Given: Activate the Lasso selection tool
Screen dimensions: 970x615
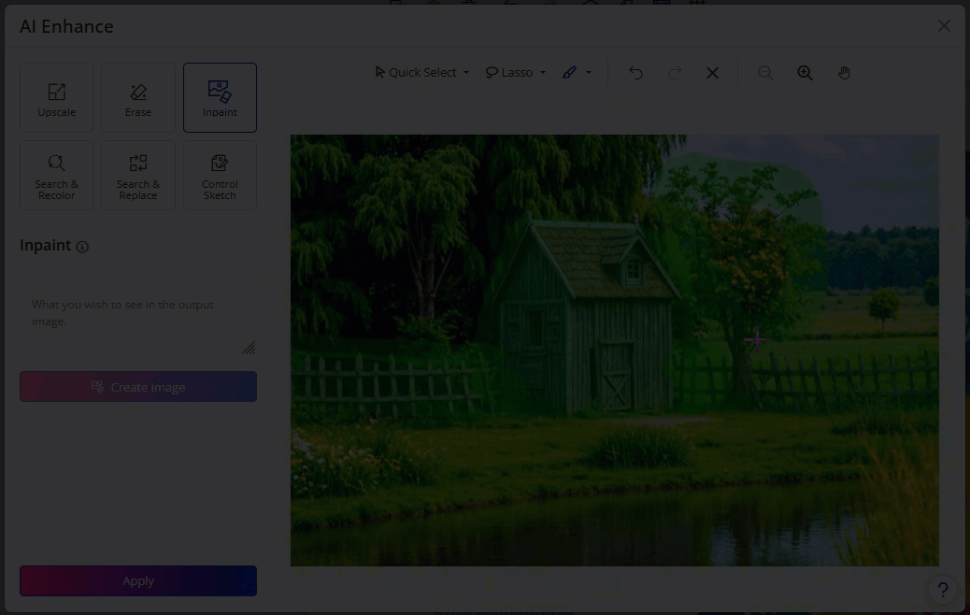Looking at the screenshot, I should (509, 72).
